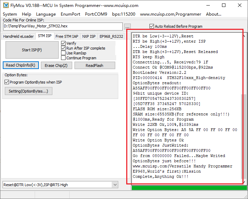
Task: Open the Language menu
Action: (x=46, y=14)
